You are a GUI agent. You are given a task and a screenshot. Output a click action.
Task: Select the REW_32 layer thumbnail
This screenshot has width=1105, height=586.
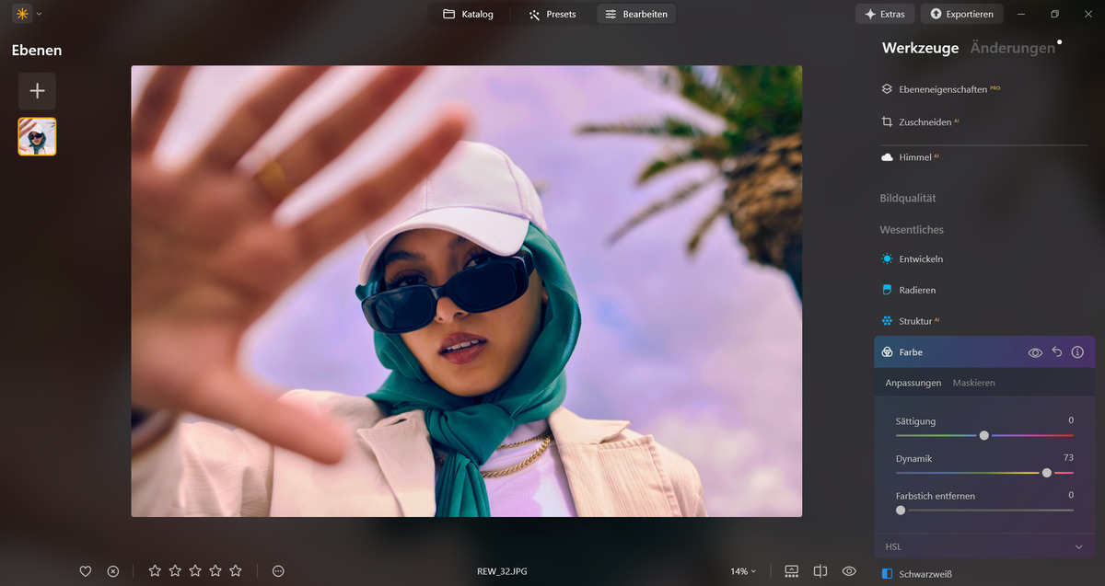click(37, 136)
